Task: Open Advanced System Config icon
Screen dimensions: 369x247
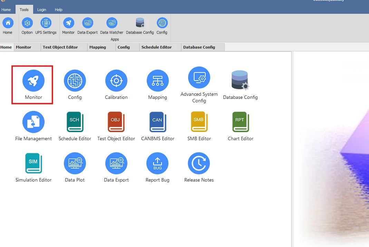Action: 199,78
